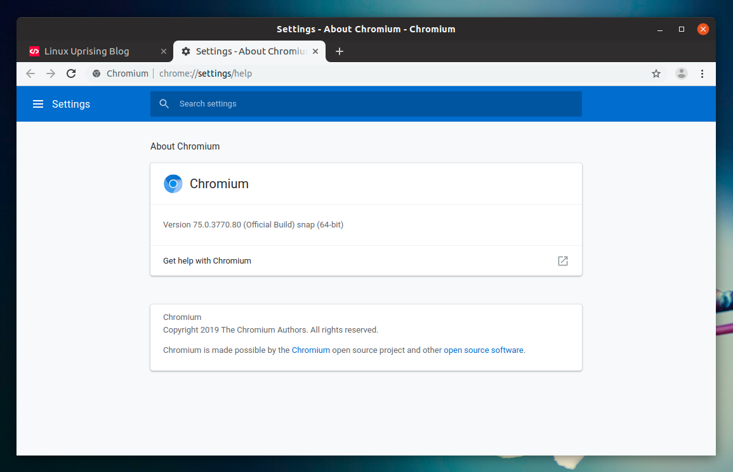Click the address bar URL
This screenshot has height=472, width=733.
(x=206, y=73)
